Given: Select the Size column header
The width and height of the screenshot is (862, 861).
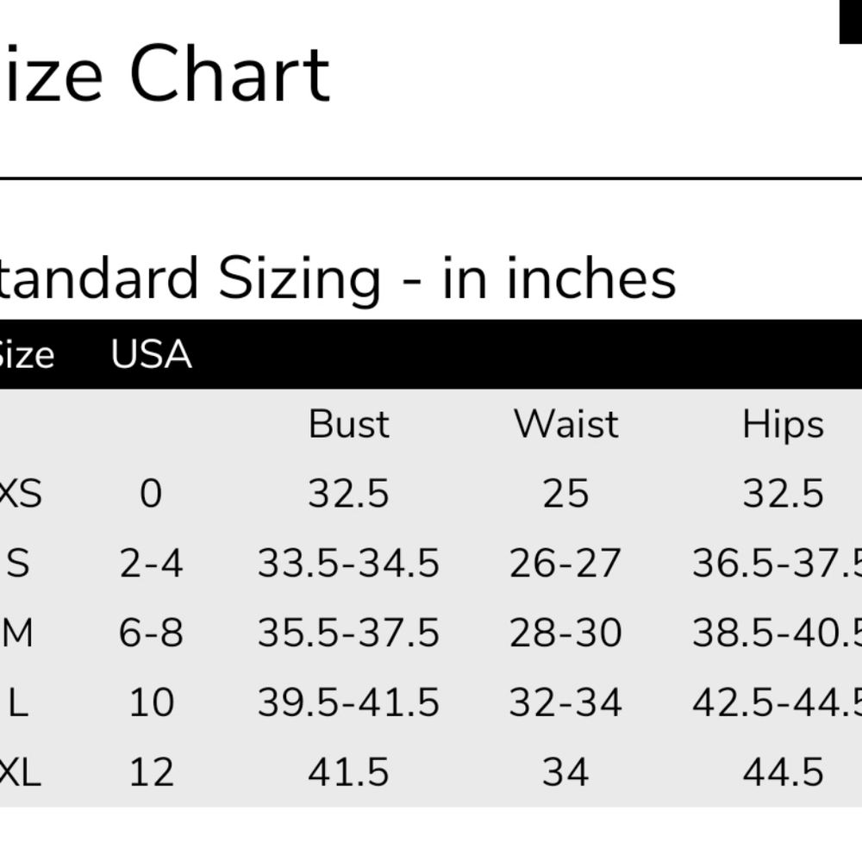Looking at the screenshot, I should [26, 354].
